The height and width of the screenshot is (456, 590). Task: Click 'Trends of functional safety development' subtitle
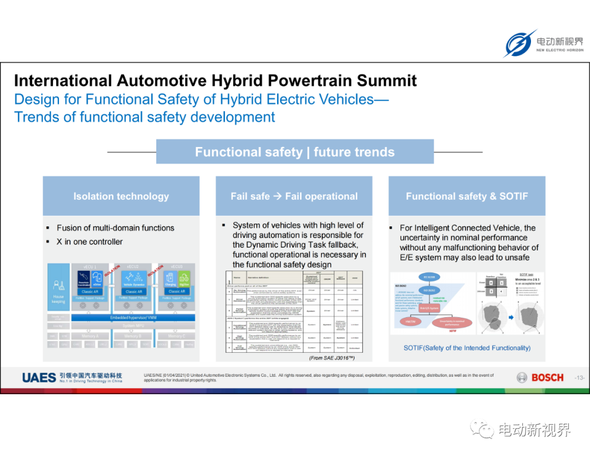click(144, 117)
